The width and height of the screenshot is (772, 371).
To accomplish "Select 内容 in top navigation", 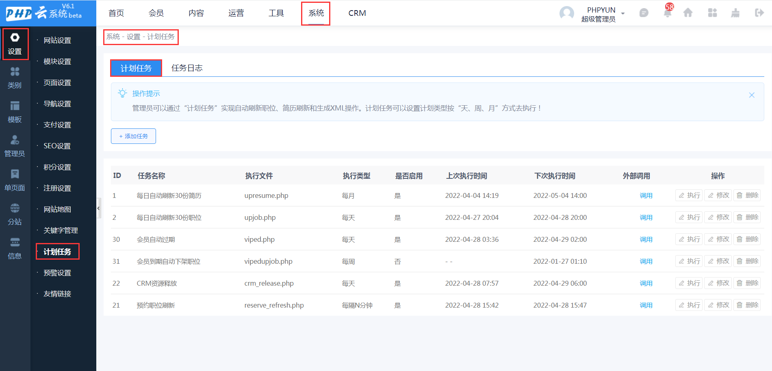I will coord(196,13).
